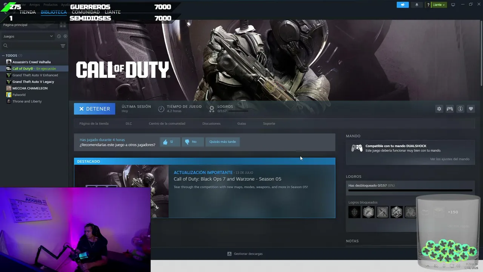Open the Productos menu
Image resolution: width=483 pixels, height=272 pixels.
tap(51, 5)
